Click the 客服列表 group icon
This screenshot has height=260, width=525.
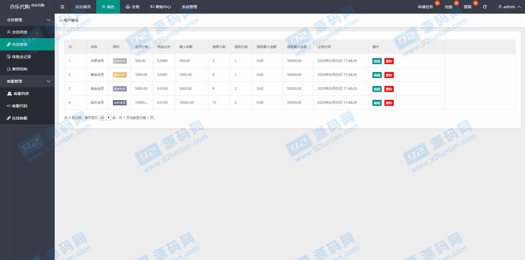pyautogui.click(x=10, y=94)
